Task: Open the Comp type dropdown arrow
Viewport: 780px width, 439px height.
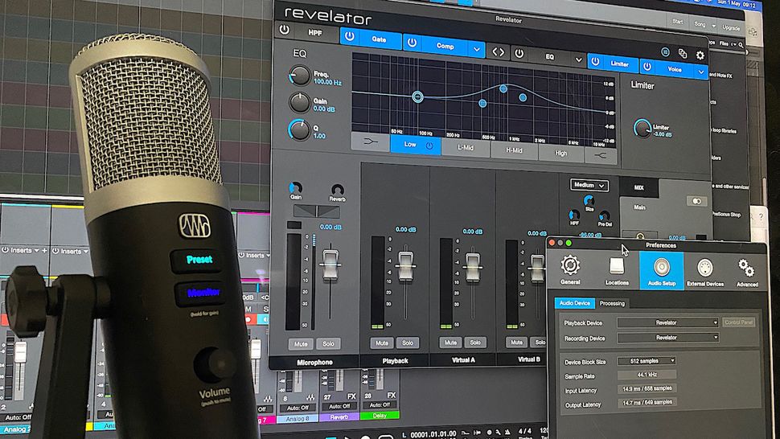Action: (477, 49)
